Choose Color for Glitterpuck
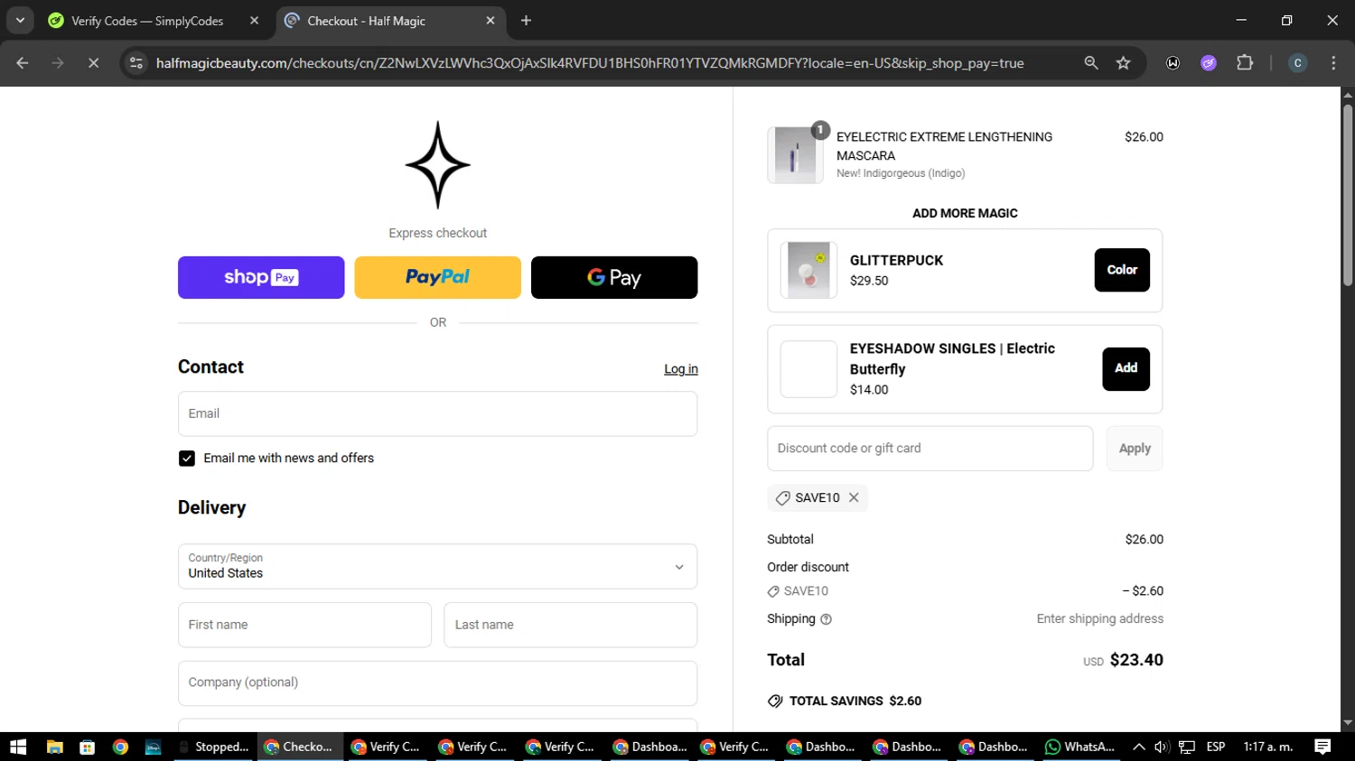This screenshot has width=1355, height=761. [x=1122, y=270]
